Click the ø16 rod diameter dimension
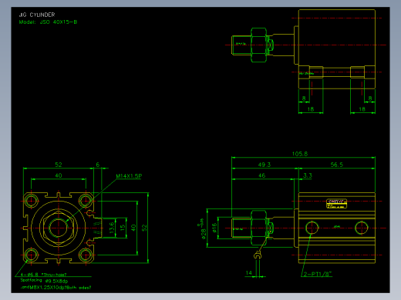Image resolution: width=401 pixels, height=300 pixels. pos(214,228)
